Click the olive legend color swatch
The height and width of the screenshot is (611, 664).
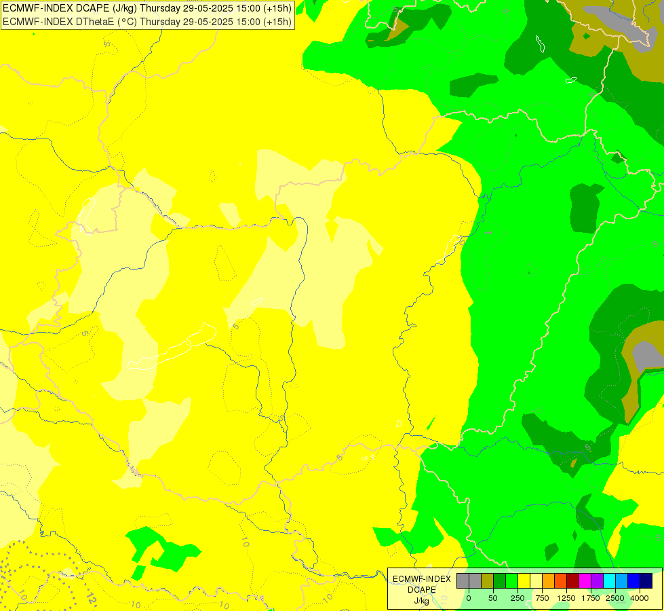(487, 580)
